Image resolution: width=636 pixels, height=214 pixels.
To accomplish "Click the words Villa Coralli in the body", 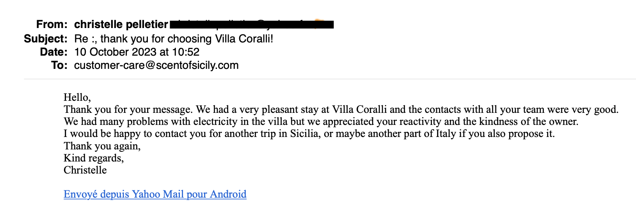I will [359, 109].
